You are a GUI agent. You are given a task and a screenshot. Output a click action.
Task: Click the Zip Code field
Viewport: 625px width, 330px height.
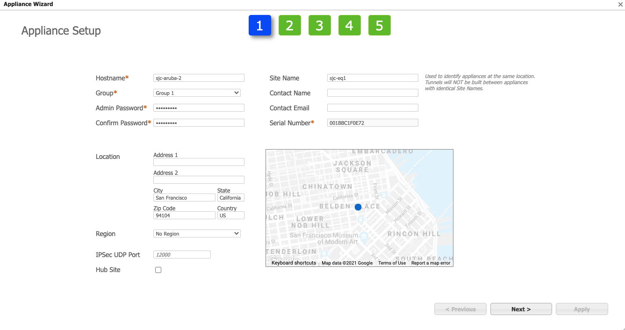184,215
